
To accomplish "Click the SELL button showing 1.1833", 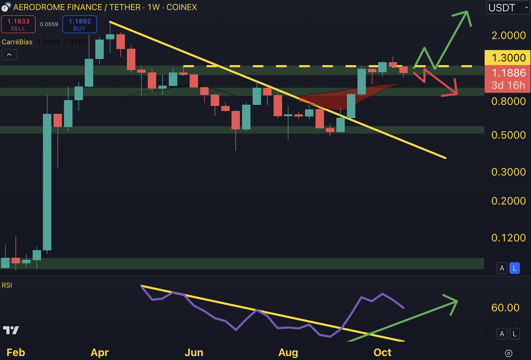I will pyautogui.click(x=18, y=24).
